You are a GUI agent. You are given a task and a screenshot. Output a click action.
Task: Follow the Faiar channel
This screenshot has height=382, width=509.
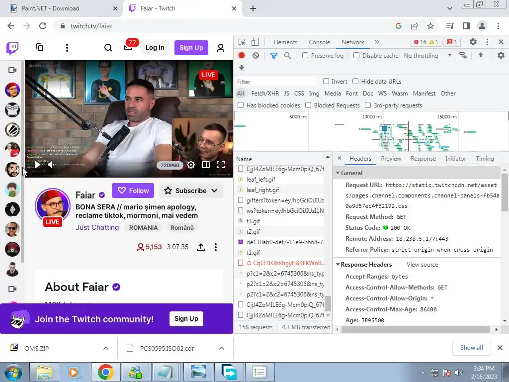tap(133, 191)
